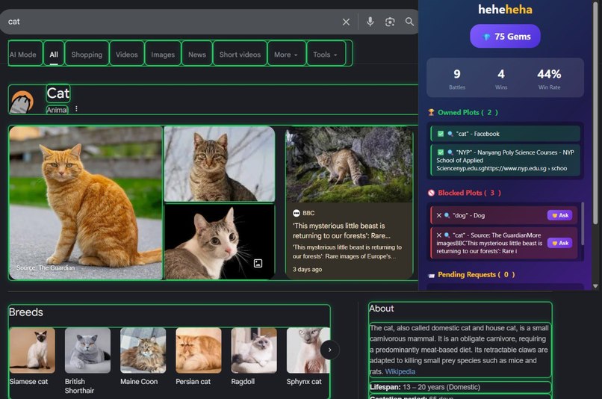Click the cat paw logo icon
This screenshot has height=399, width=602.
point(22,102)
